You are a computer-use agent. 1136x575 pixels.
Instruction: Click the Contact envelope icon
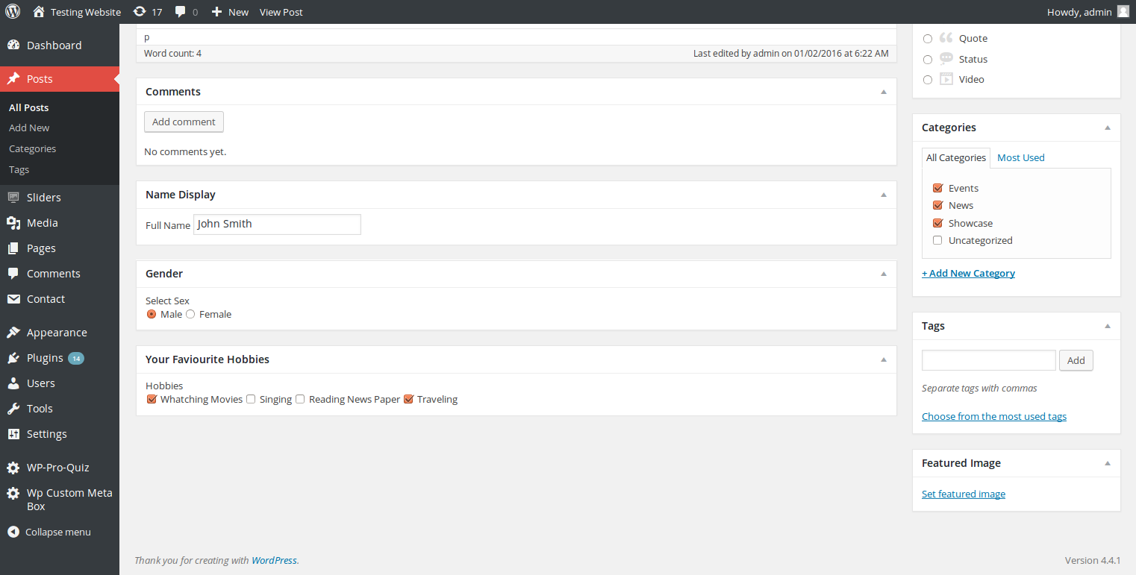click(x=13, y=298)
